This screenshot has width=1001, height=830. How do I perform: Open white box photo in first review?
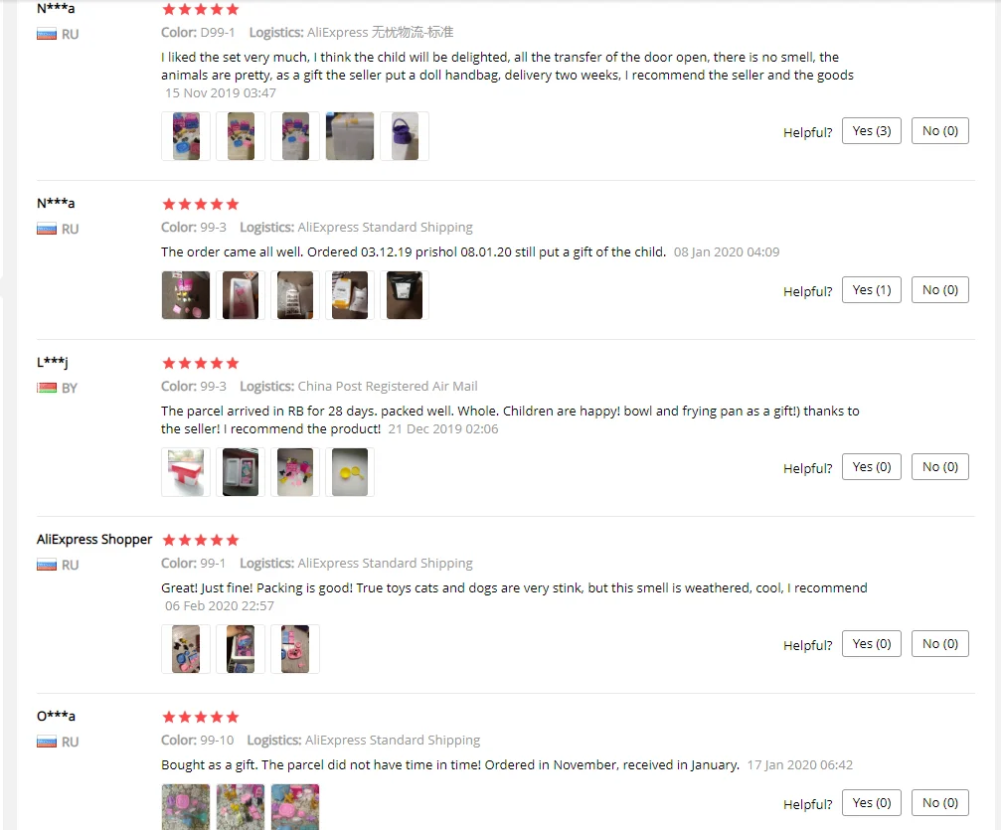(x=350, y=136)
